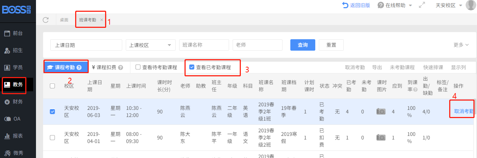Click 快速排课 in the toolbar
This screenshot has width=477, height=158.
(x=433, y=67)
